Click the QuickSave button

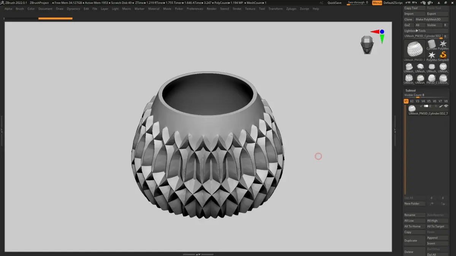point(334,3)
